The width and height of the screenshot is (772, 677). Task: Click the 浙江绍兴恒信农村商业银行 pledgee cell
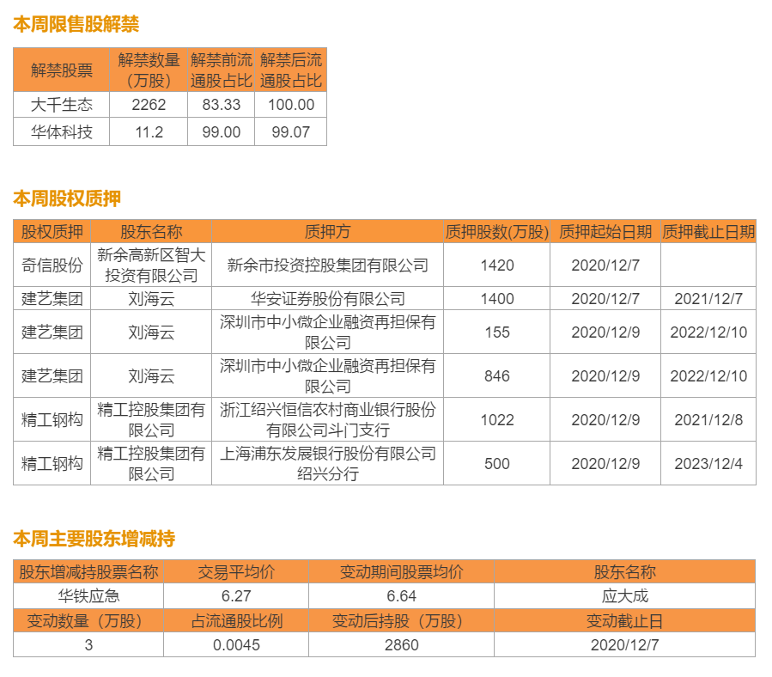click(327, 420)
